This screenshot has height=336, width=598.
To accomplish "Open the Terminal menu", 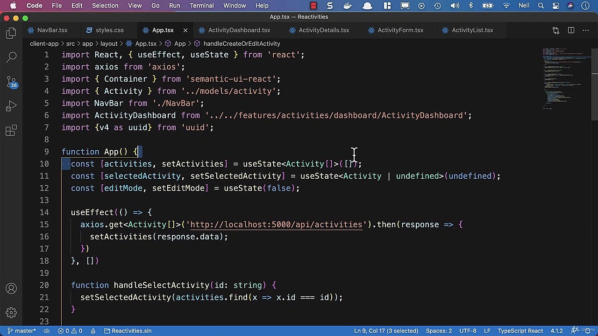I will click(x=202, y=6).
